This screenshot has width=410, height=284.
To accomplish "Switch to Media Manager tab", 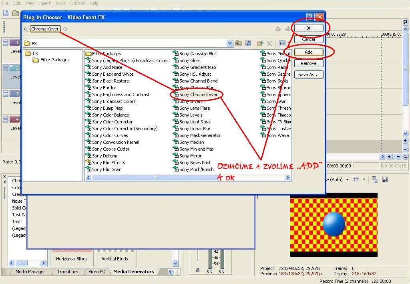I will (30, 272).
